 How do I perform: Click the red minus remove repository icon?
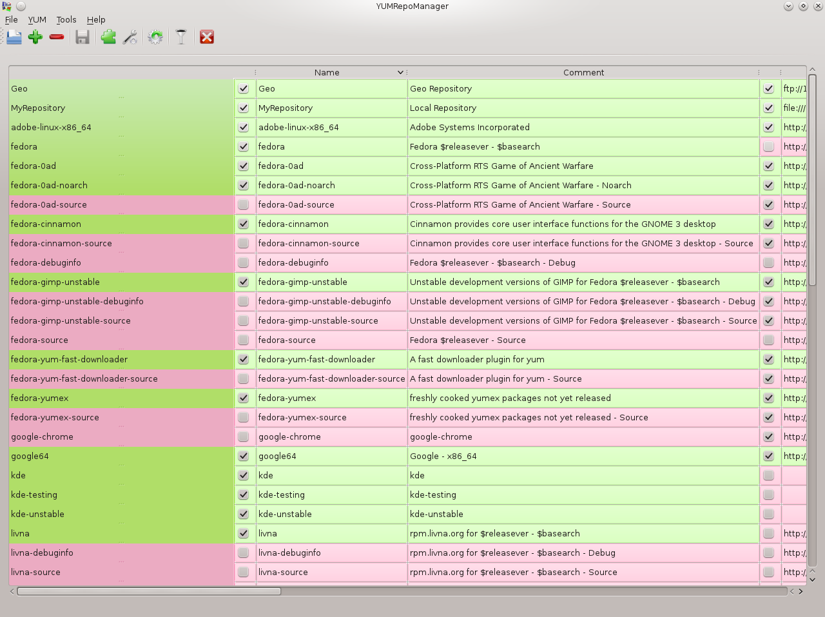[57, 37]
